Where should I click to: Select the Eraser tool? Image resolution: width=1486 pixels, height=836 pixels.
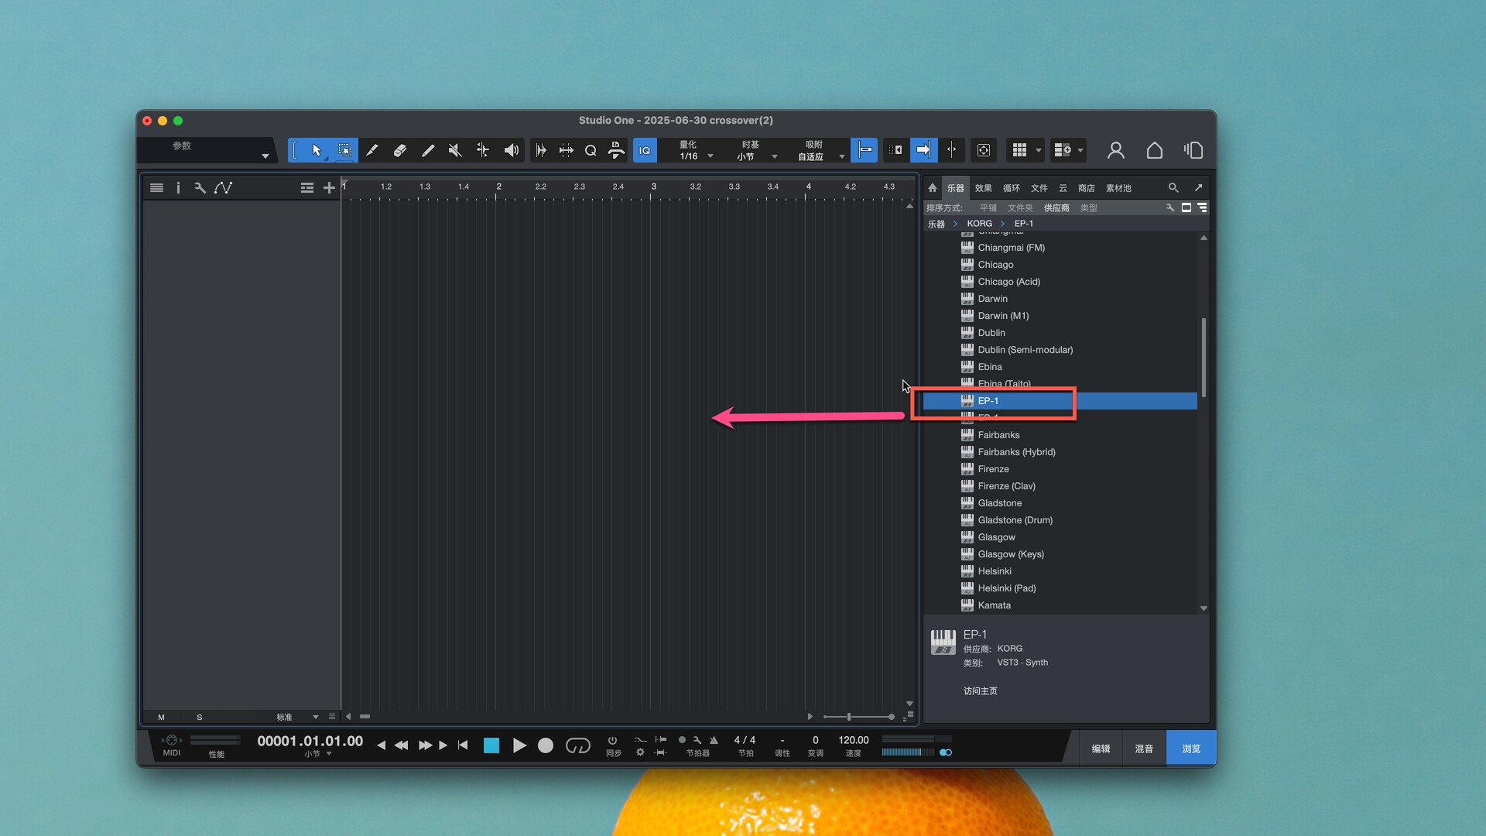(399, 150)
